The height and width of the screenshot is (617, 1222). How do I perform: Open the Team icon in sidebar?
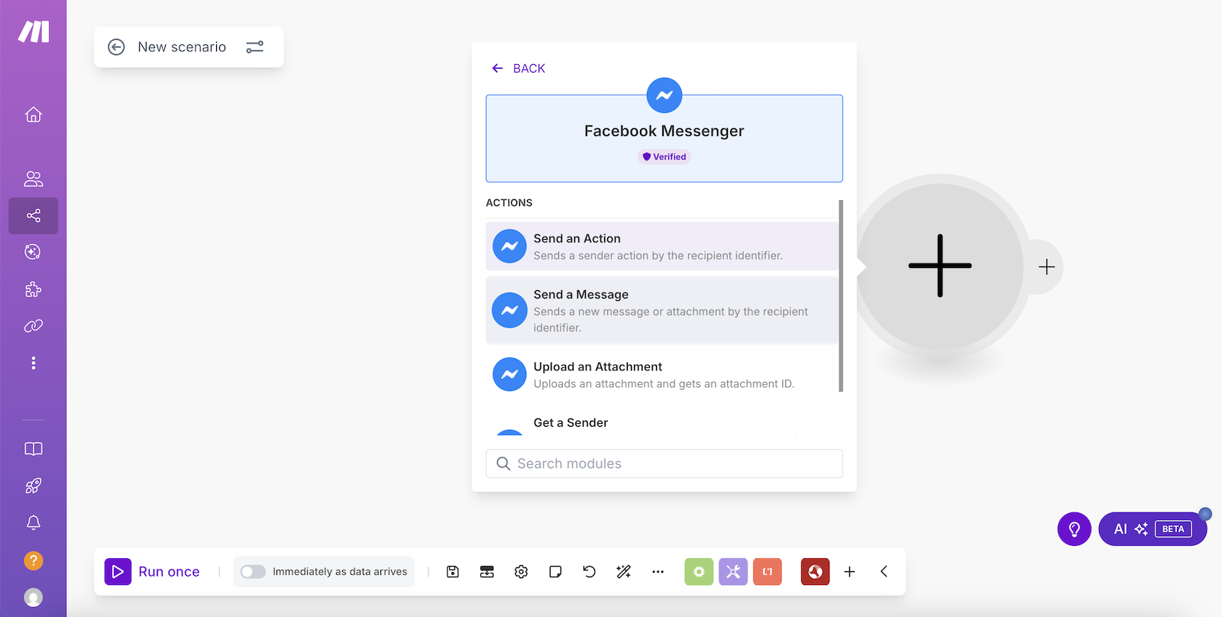point(33,179)
